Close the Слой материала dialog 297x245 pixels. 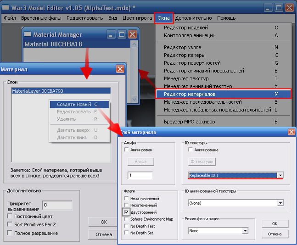tap(291, 132)
